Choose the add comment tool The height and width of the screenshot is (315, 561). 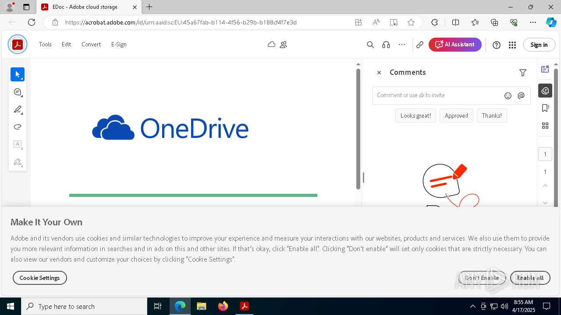pos(18,92)
